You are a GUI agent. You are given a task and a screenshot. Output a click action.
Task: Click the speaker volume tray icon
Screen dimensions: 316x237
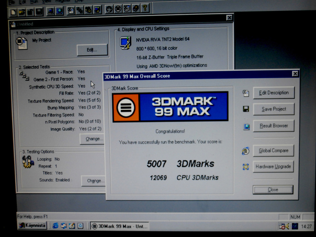coord(287,226)
